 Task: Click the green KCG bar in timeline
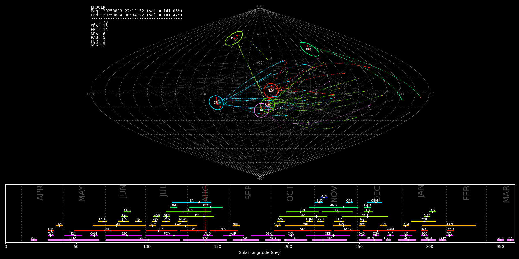(x=206, y=207)
